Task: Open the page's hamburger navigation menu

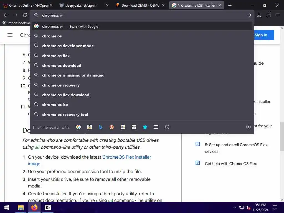Action: (x=10, y=35)
